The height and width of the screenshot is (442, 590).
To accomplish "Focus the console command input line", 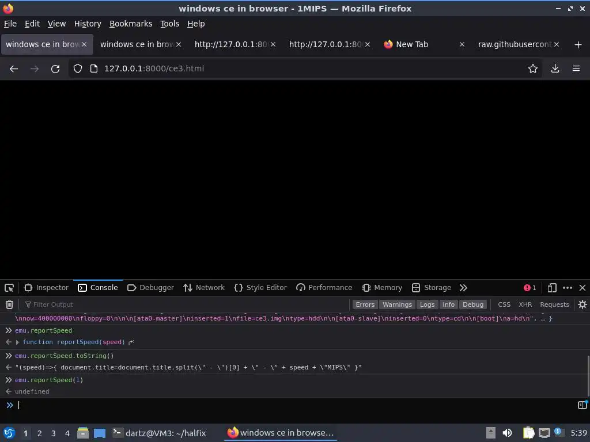I will 293,405.
